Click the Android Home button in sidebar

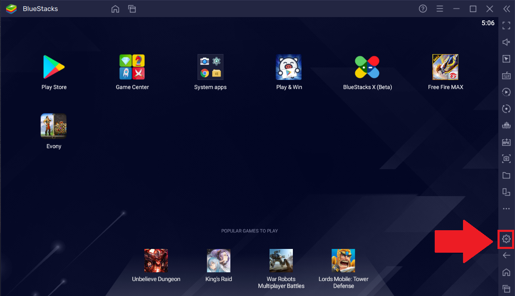click(x=506, y=272)
